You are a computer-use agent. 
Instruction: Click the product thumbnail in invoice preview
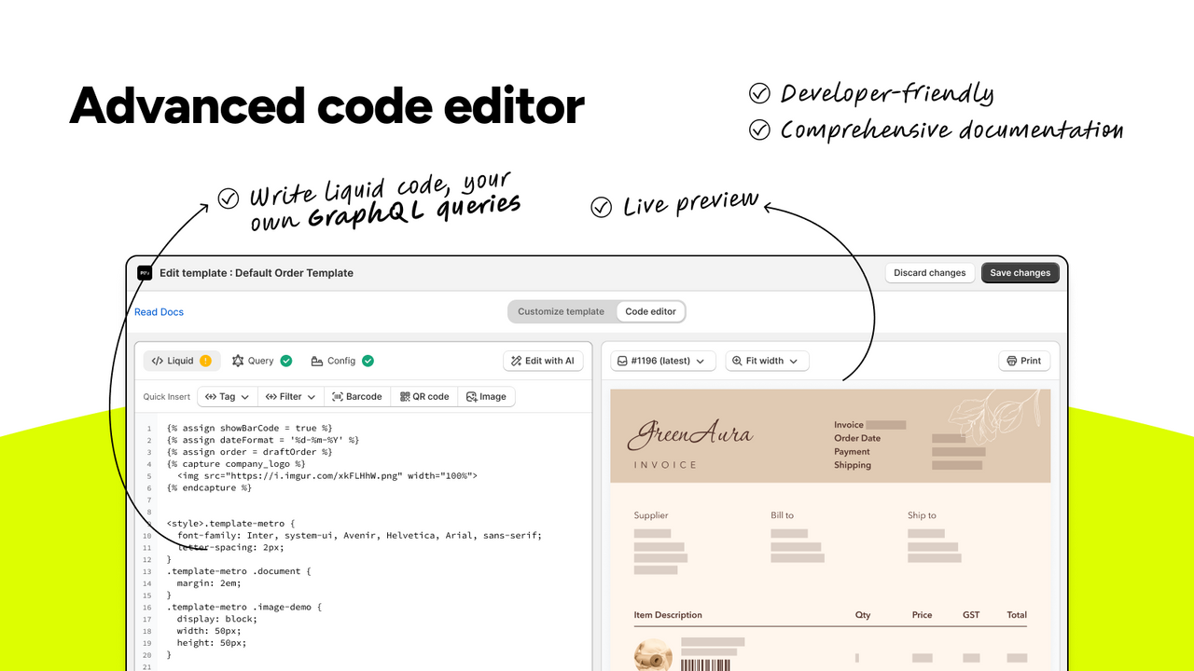pos(654,656)
